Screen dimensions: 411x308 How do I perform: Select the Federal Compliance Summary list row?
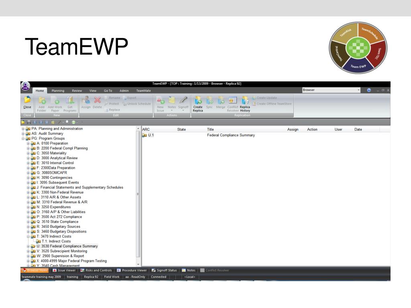tap(266, 135)
